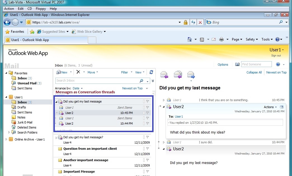Click category box for 'Another important message'
This screenshot has width=292, height=176.
pos(144,160)
